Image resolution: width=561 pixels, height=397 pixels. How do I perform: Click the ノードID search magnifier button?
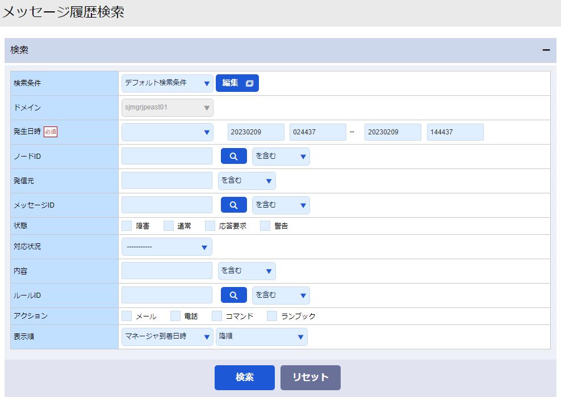click(233, 156)
